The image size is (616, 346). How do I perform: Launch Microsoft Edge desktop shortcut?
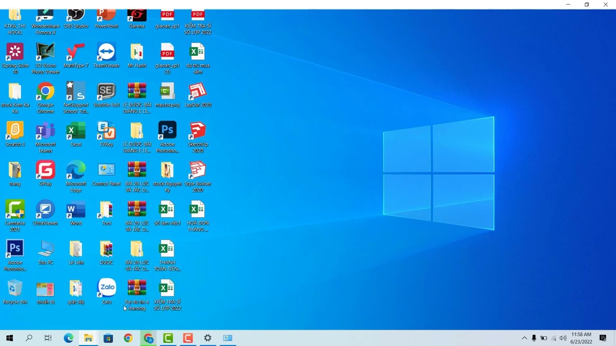coord(76,176)
